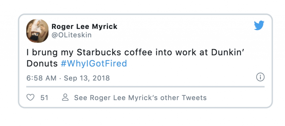See Roger Lee Myrick's other Tweets

(140, 98)
